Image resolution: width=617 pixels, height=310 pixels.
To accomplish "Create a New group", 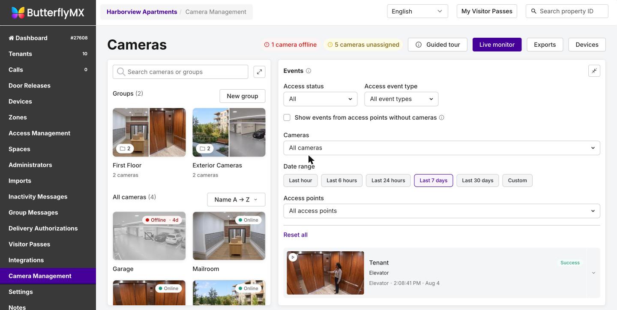I will [x=243, y=96].
